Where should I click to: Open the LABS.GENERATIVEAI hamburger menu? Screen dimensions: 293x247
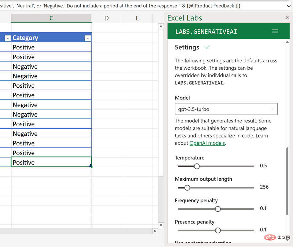tap(275, 31)
